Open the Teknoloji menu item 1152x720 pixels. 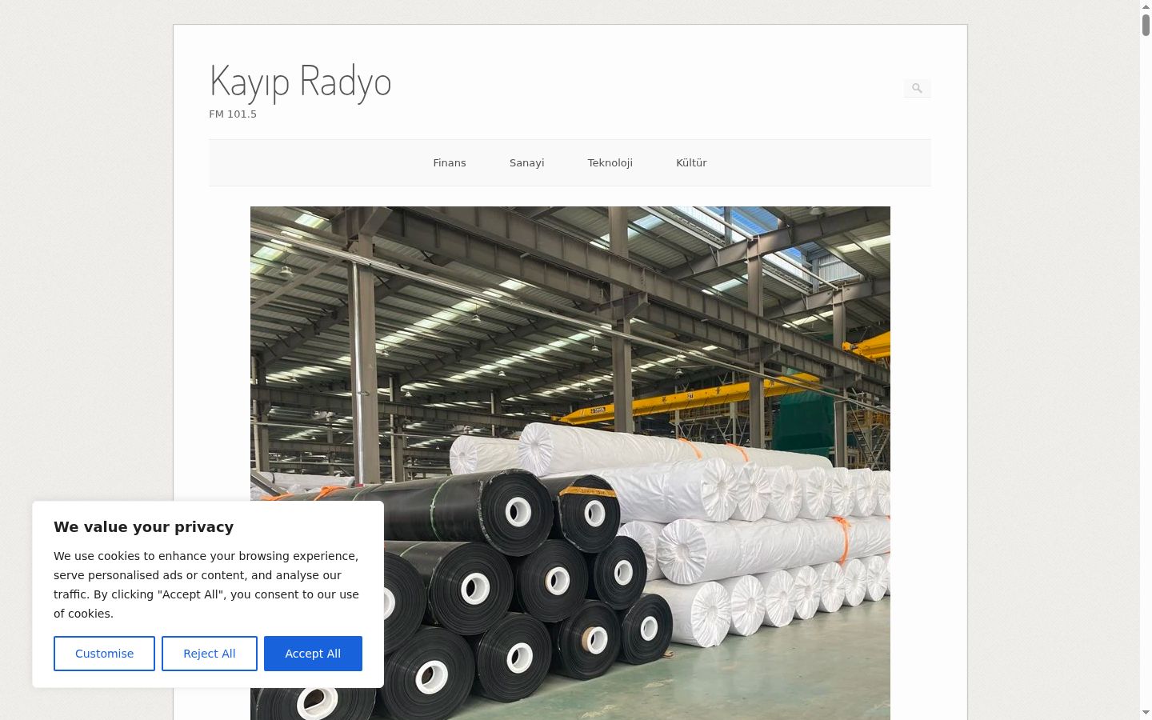(x=610, y=162)
